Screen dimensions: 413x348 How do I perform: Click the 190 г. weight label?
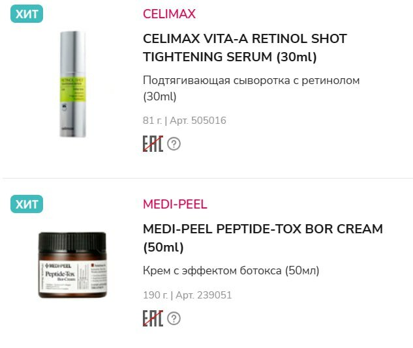155,295
